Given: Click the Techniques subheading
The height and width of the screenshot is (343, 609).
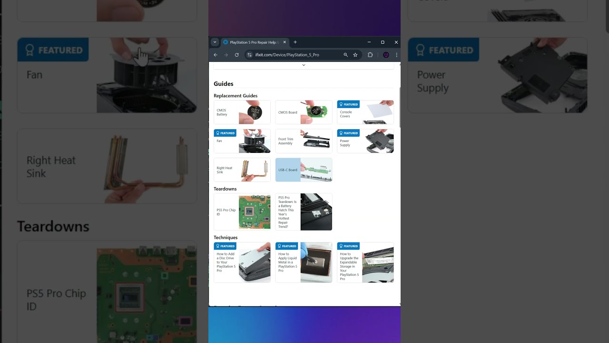Looking at the screenshot, I should click(x=226, y=237).
